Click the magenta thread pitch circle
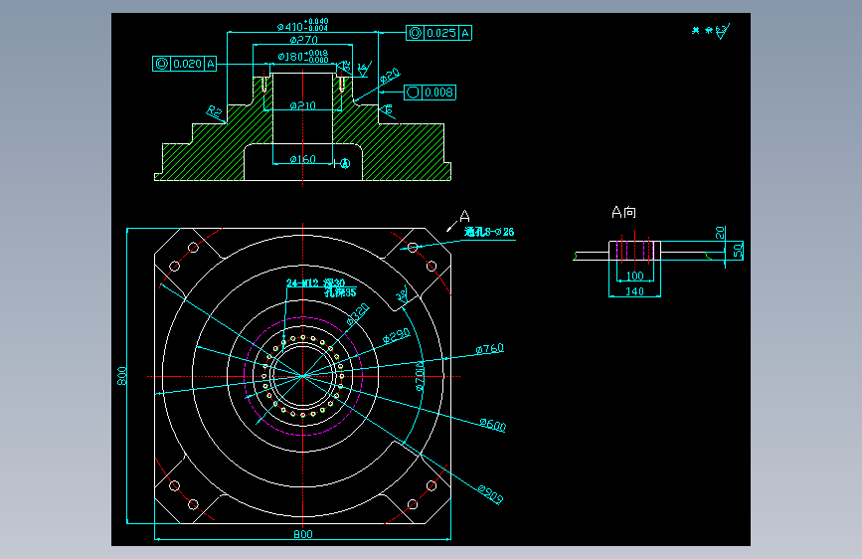The image size is (862, 559). (303, 376)
